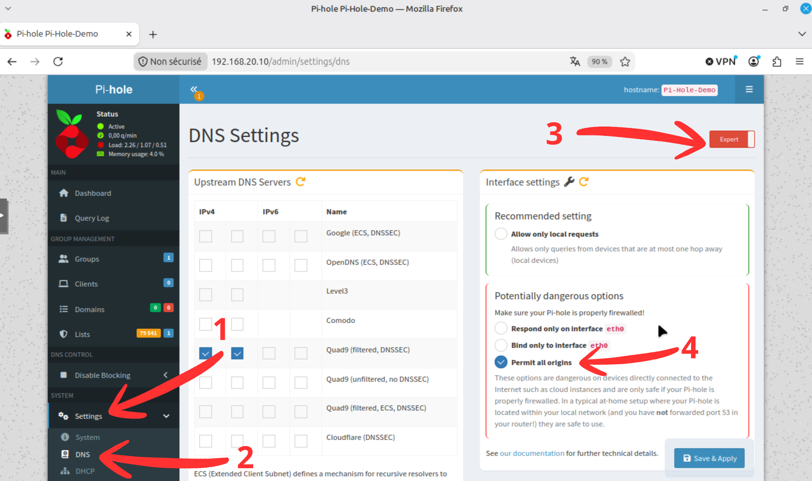Click the Interface settings restart icon
This screenshot has height=481, width=812.
[584, 182]
